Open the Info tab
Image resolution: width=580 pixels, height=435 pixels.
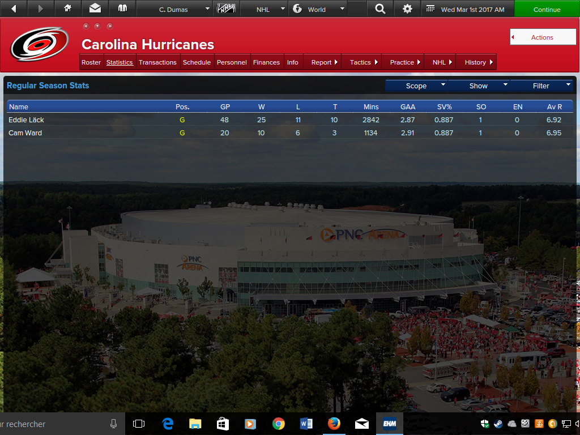pyautogui.click(x=293, y=62)
